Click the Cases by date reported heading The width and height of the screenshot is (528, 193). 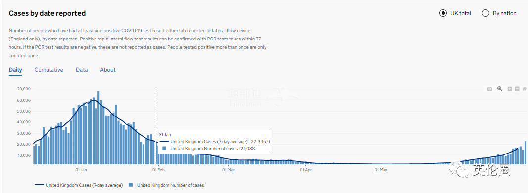[x=47, y=13]
